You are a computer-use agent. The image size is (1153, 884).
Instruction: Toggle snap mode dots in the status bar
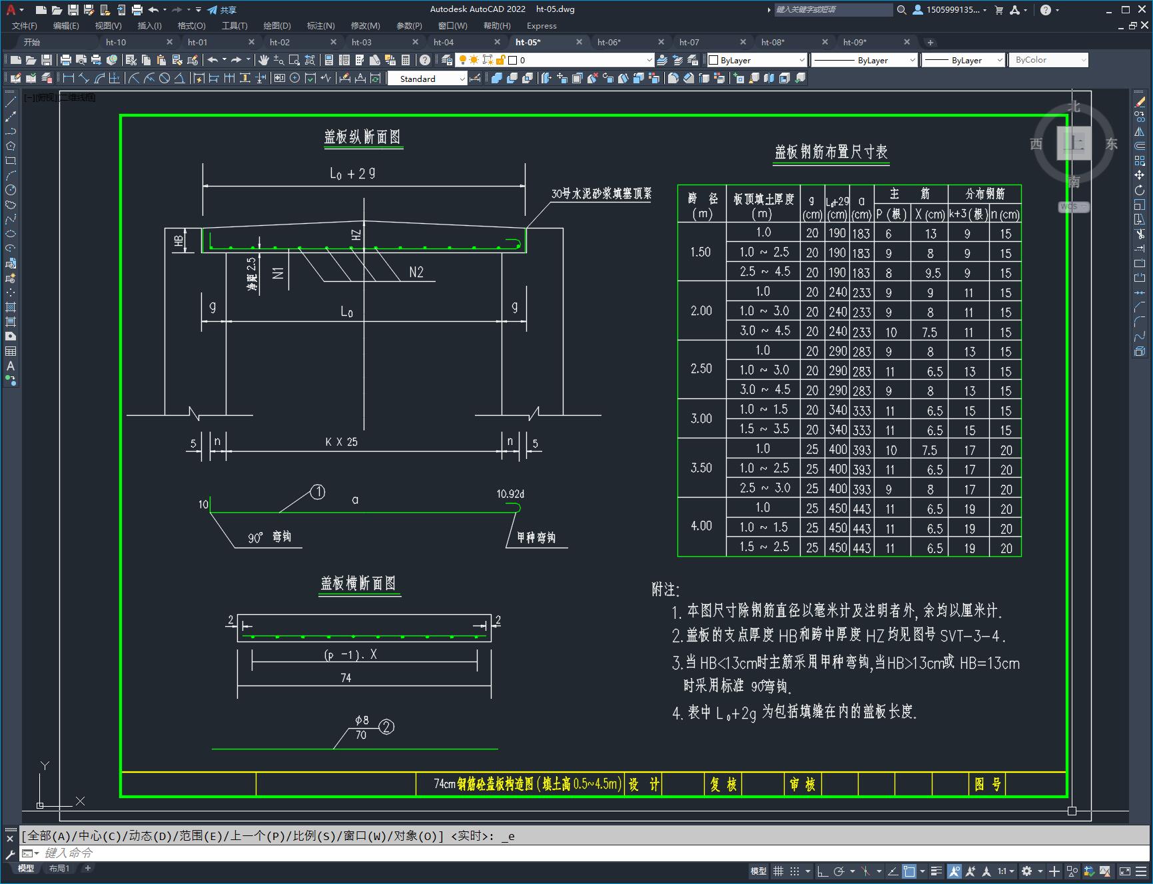click(x=795, y=871)
